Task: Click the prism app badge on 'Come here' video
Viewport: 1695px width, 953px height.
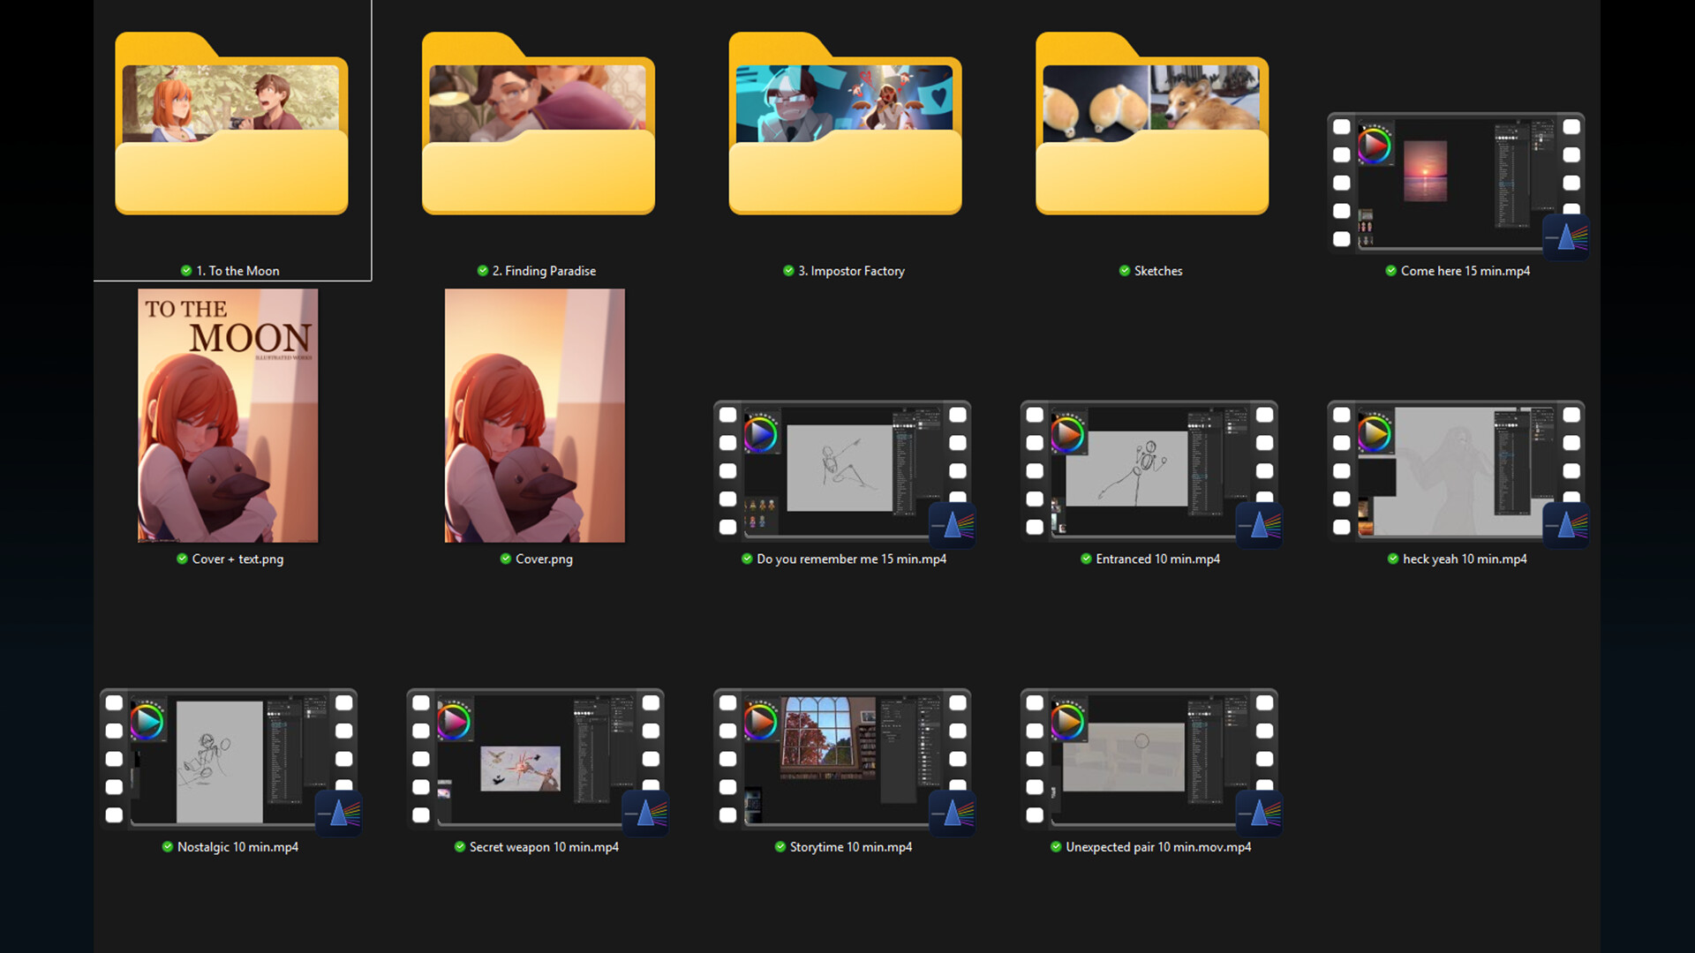Action: pyautogui.click(x=1566, y=236)
